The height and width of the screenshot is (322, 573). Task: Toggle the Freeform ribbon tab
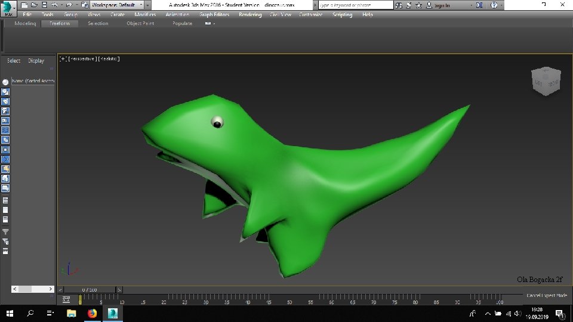60,23
